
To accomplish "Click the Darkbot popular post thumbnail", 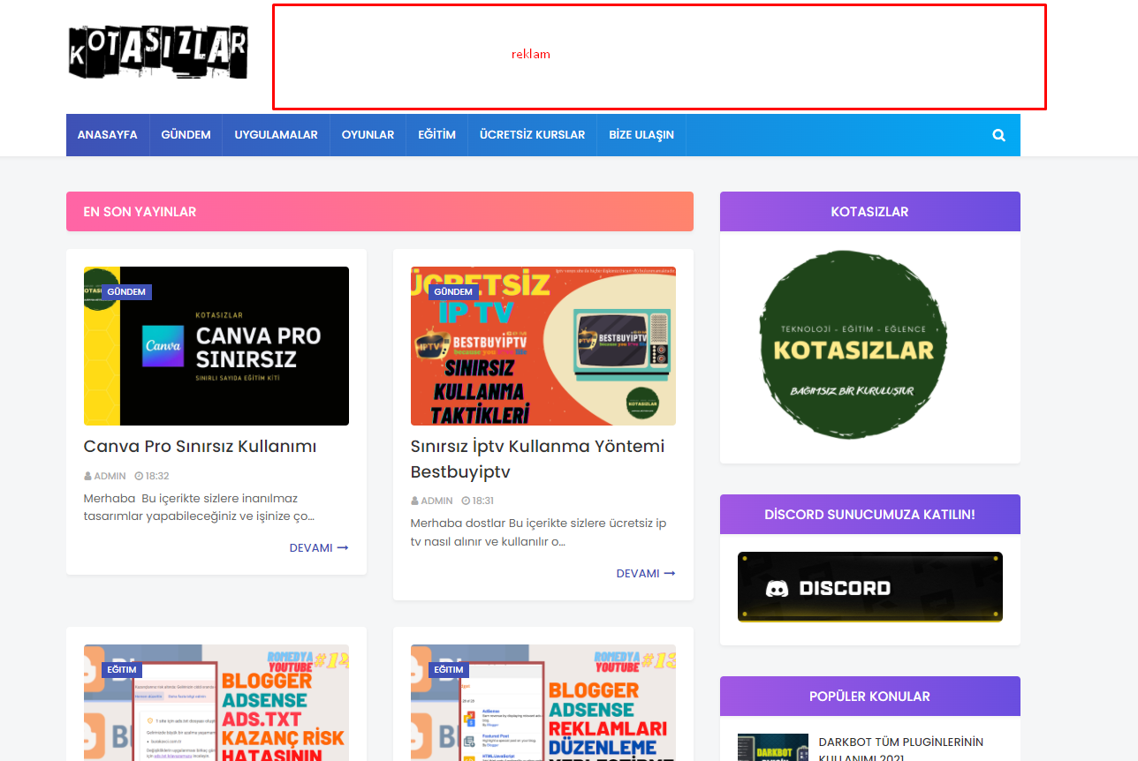I will [x=773, y=747].
